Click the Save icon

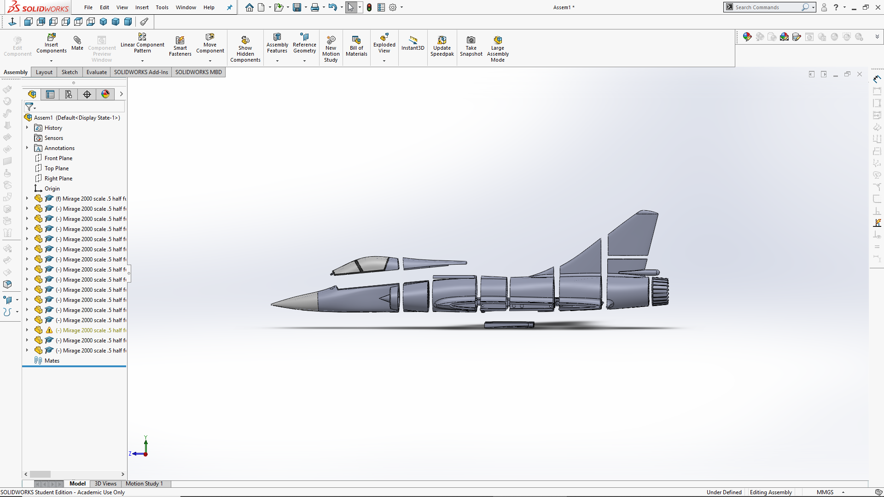pyautogui.click(x=297, y=7)
